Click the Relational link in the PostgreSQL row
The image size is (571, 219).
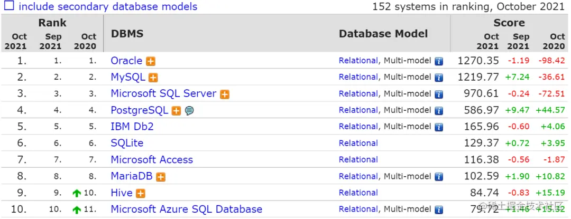pos(358,110)
